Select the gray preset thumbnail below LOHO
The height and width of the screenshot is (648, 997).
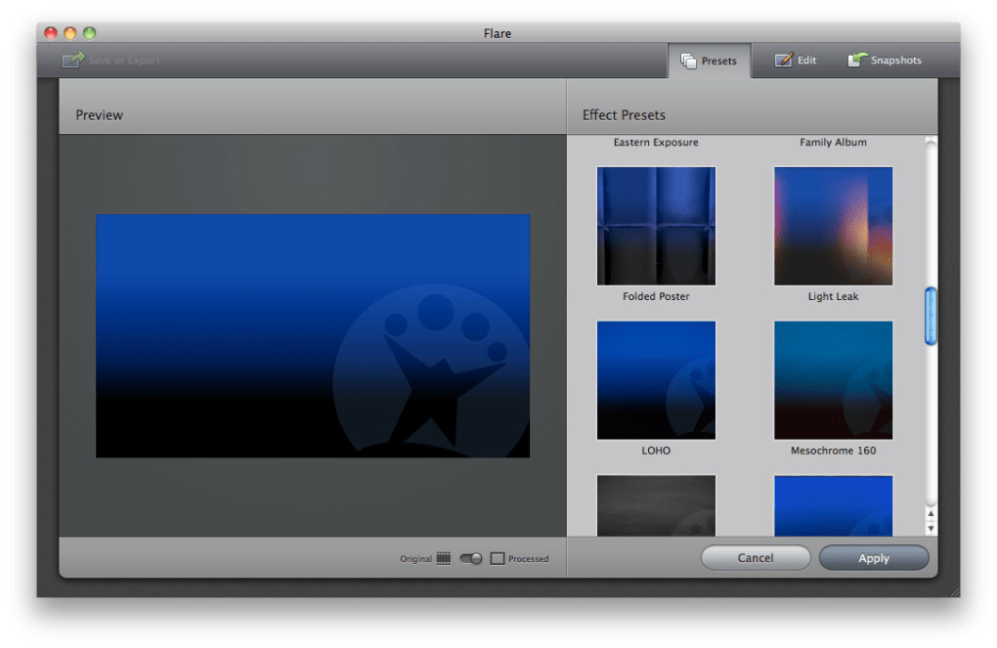656,505
